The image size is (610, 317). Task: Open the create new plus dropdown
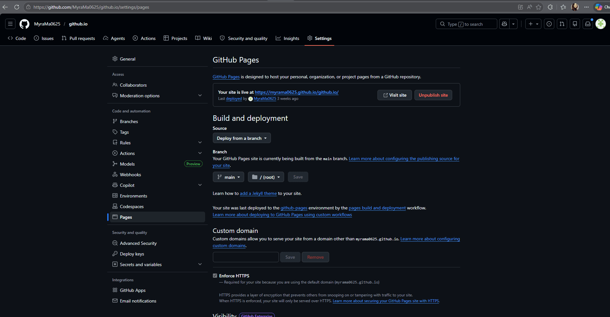click(x=533, y=24)
